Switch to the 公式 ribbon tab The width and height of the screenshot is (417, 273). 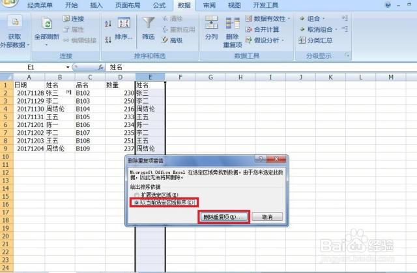pos(158,5)
